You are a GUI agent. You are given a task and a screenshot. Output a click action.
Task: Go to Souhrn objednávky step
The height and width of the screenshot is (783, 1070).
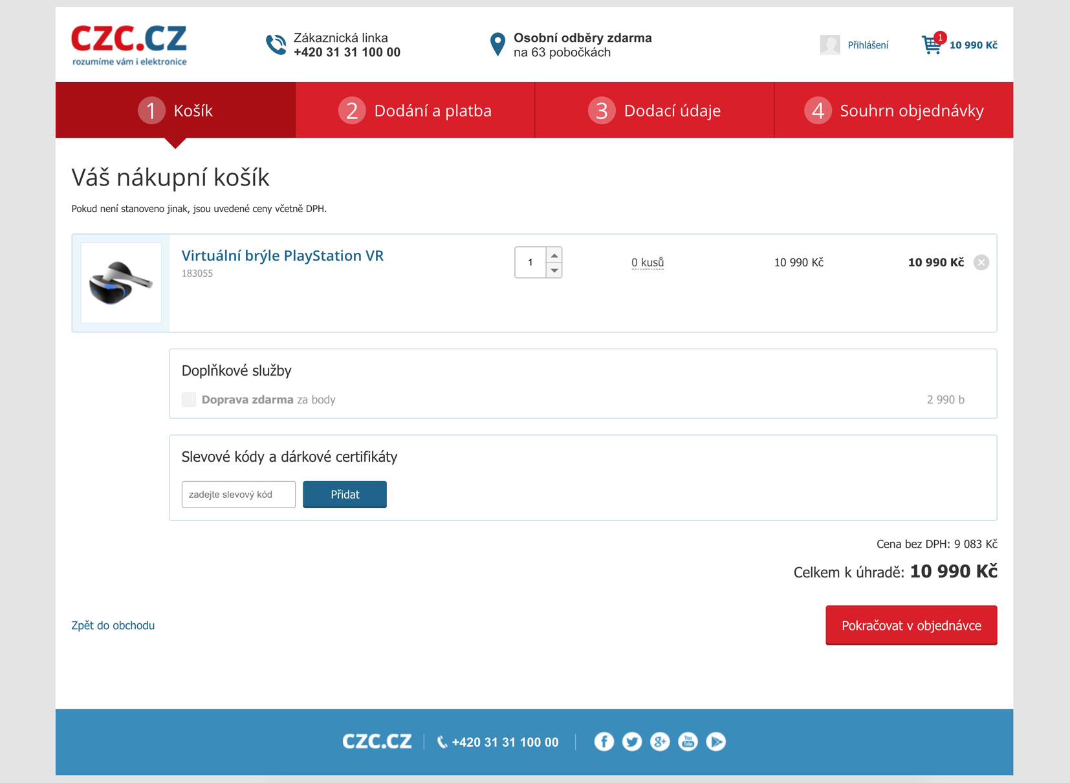(x=894, y=110)
